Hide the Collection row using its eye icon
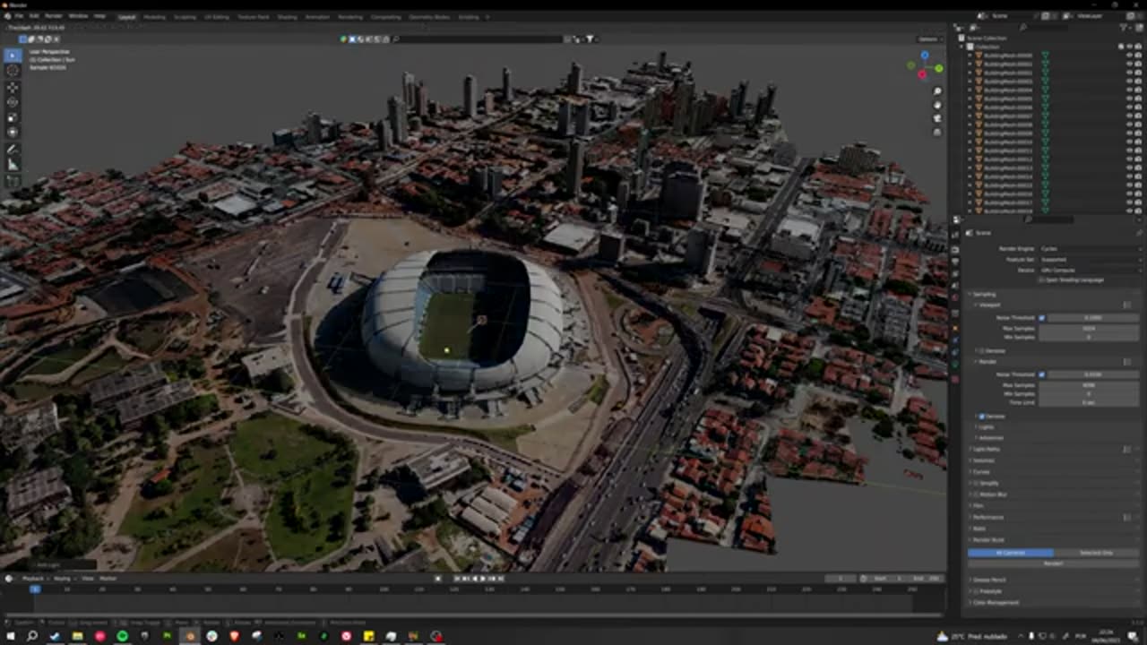The image size is (1147, 645). tap(1128, 47)
